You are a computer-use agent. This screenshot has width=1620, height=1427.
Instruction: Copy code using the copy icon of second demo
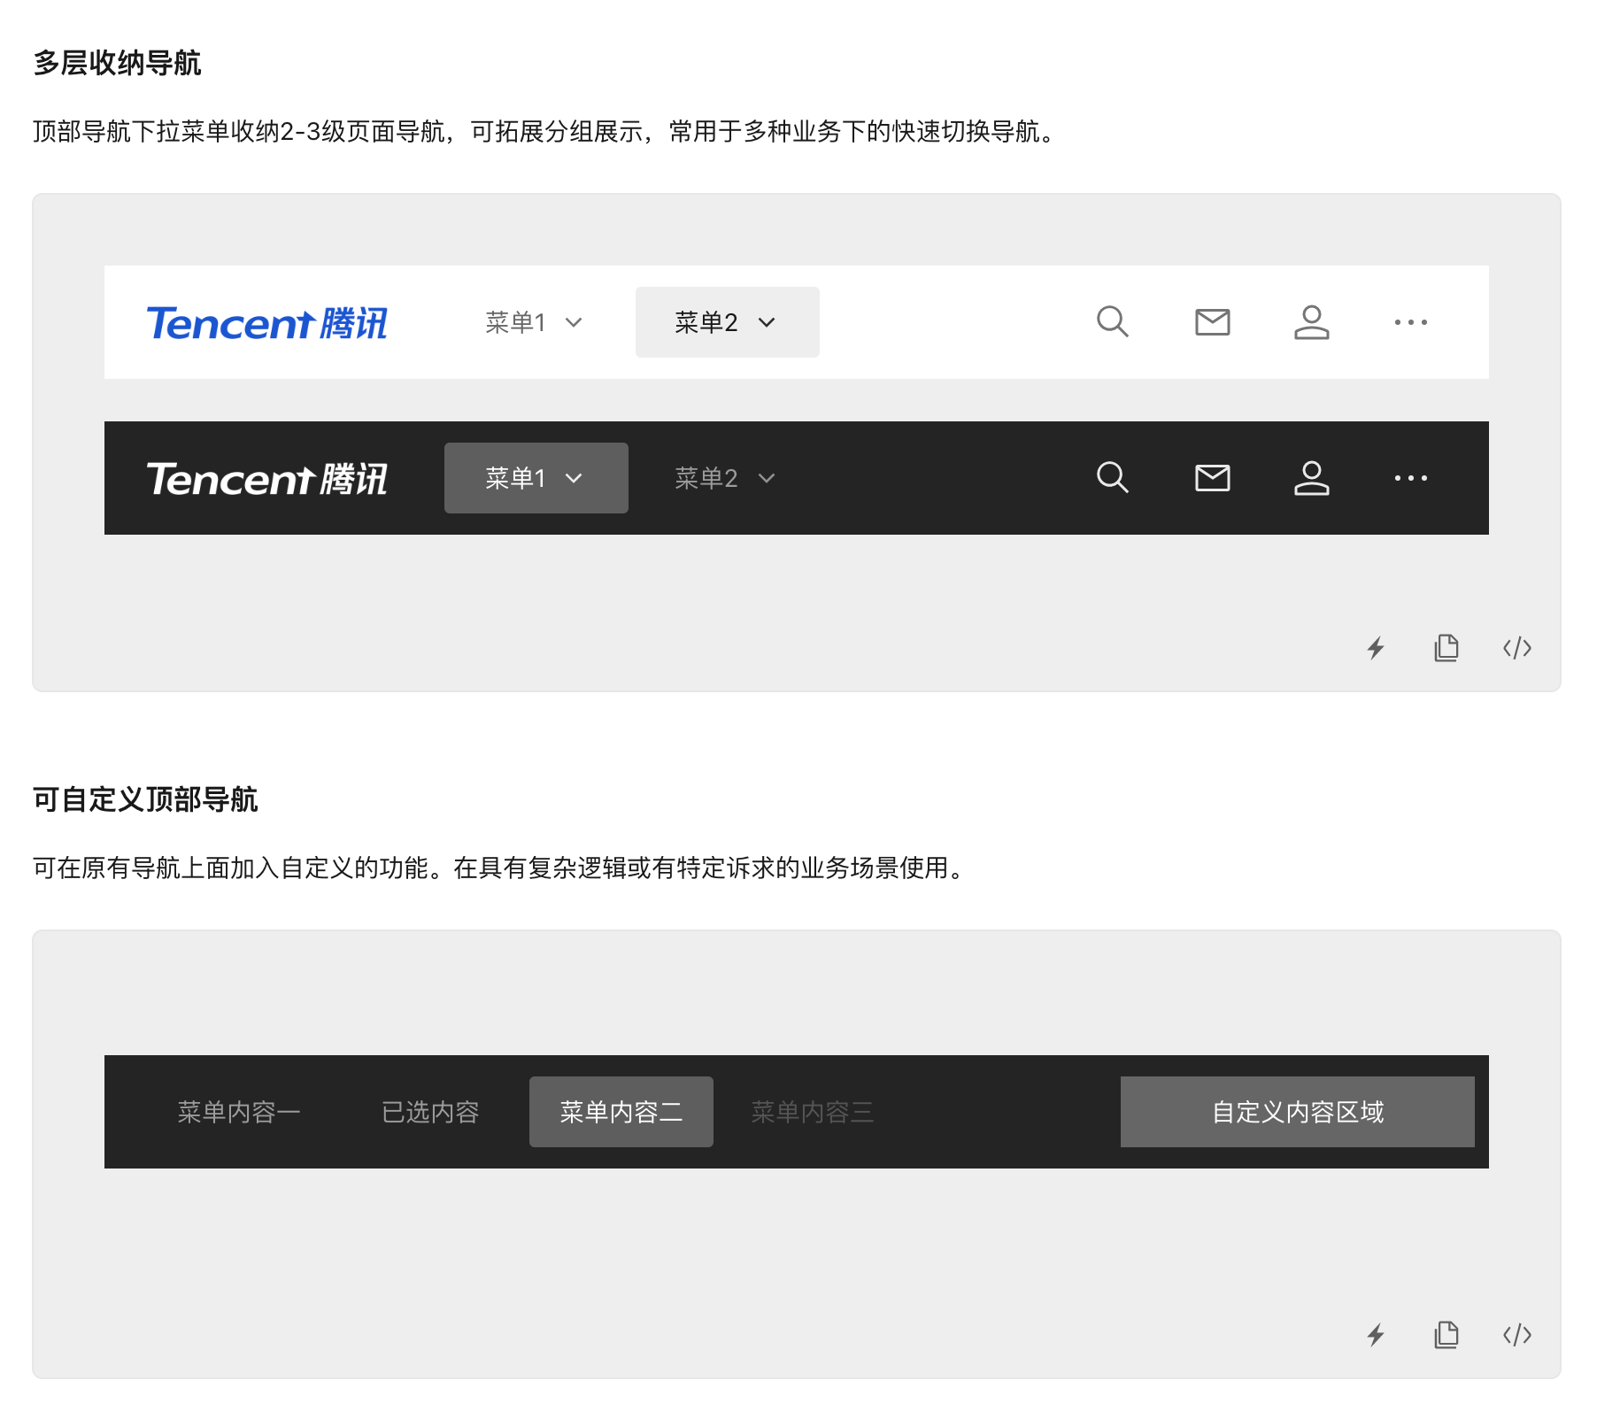pyautogui.click(x=1446, y=1336)
